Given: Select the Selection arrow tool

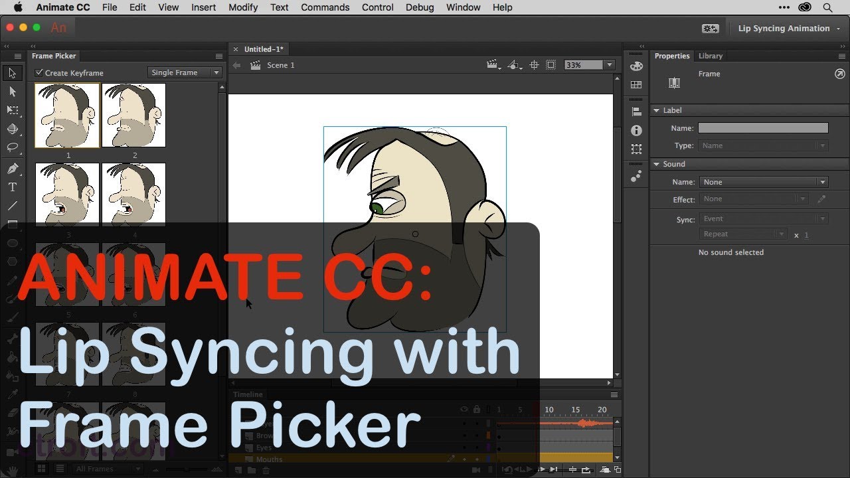Looking at the screenshot, I should click(12, 73).
